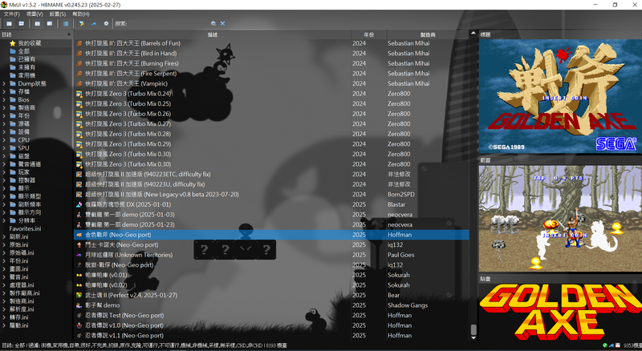Select the 全部 folder in directory tree
The width and height of the screenshot is (642, 351).
pos(19,51)
